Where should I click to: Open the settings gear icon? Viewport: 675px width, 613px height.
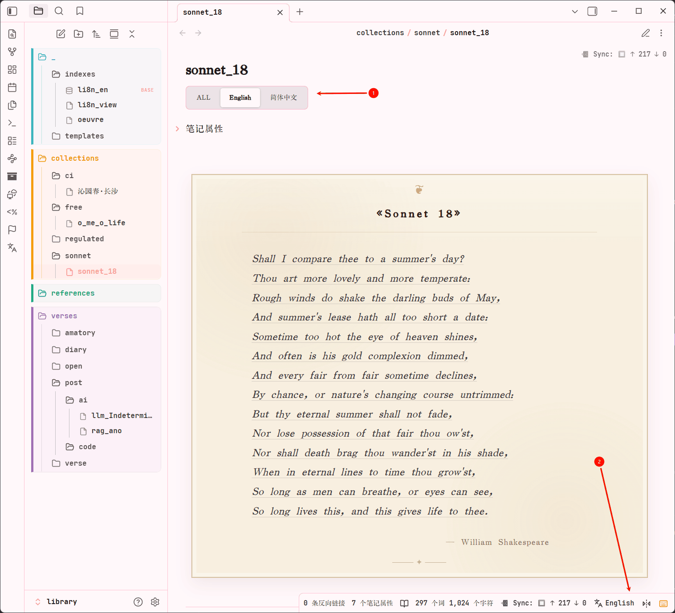tap(155, 602)
